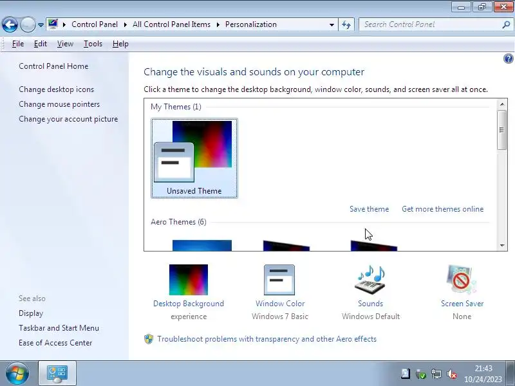Click the shield icon beside Troubleshoot
The width and height of the screenshot is (515, 386).
(x=149, y=339)
